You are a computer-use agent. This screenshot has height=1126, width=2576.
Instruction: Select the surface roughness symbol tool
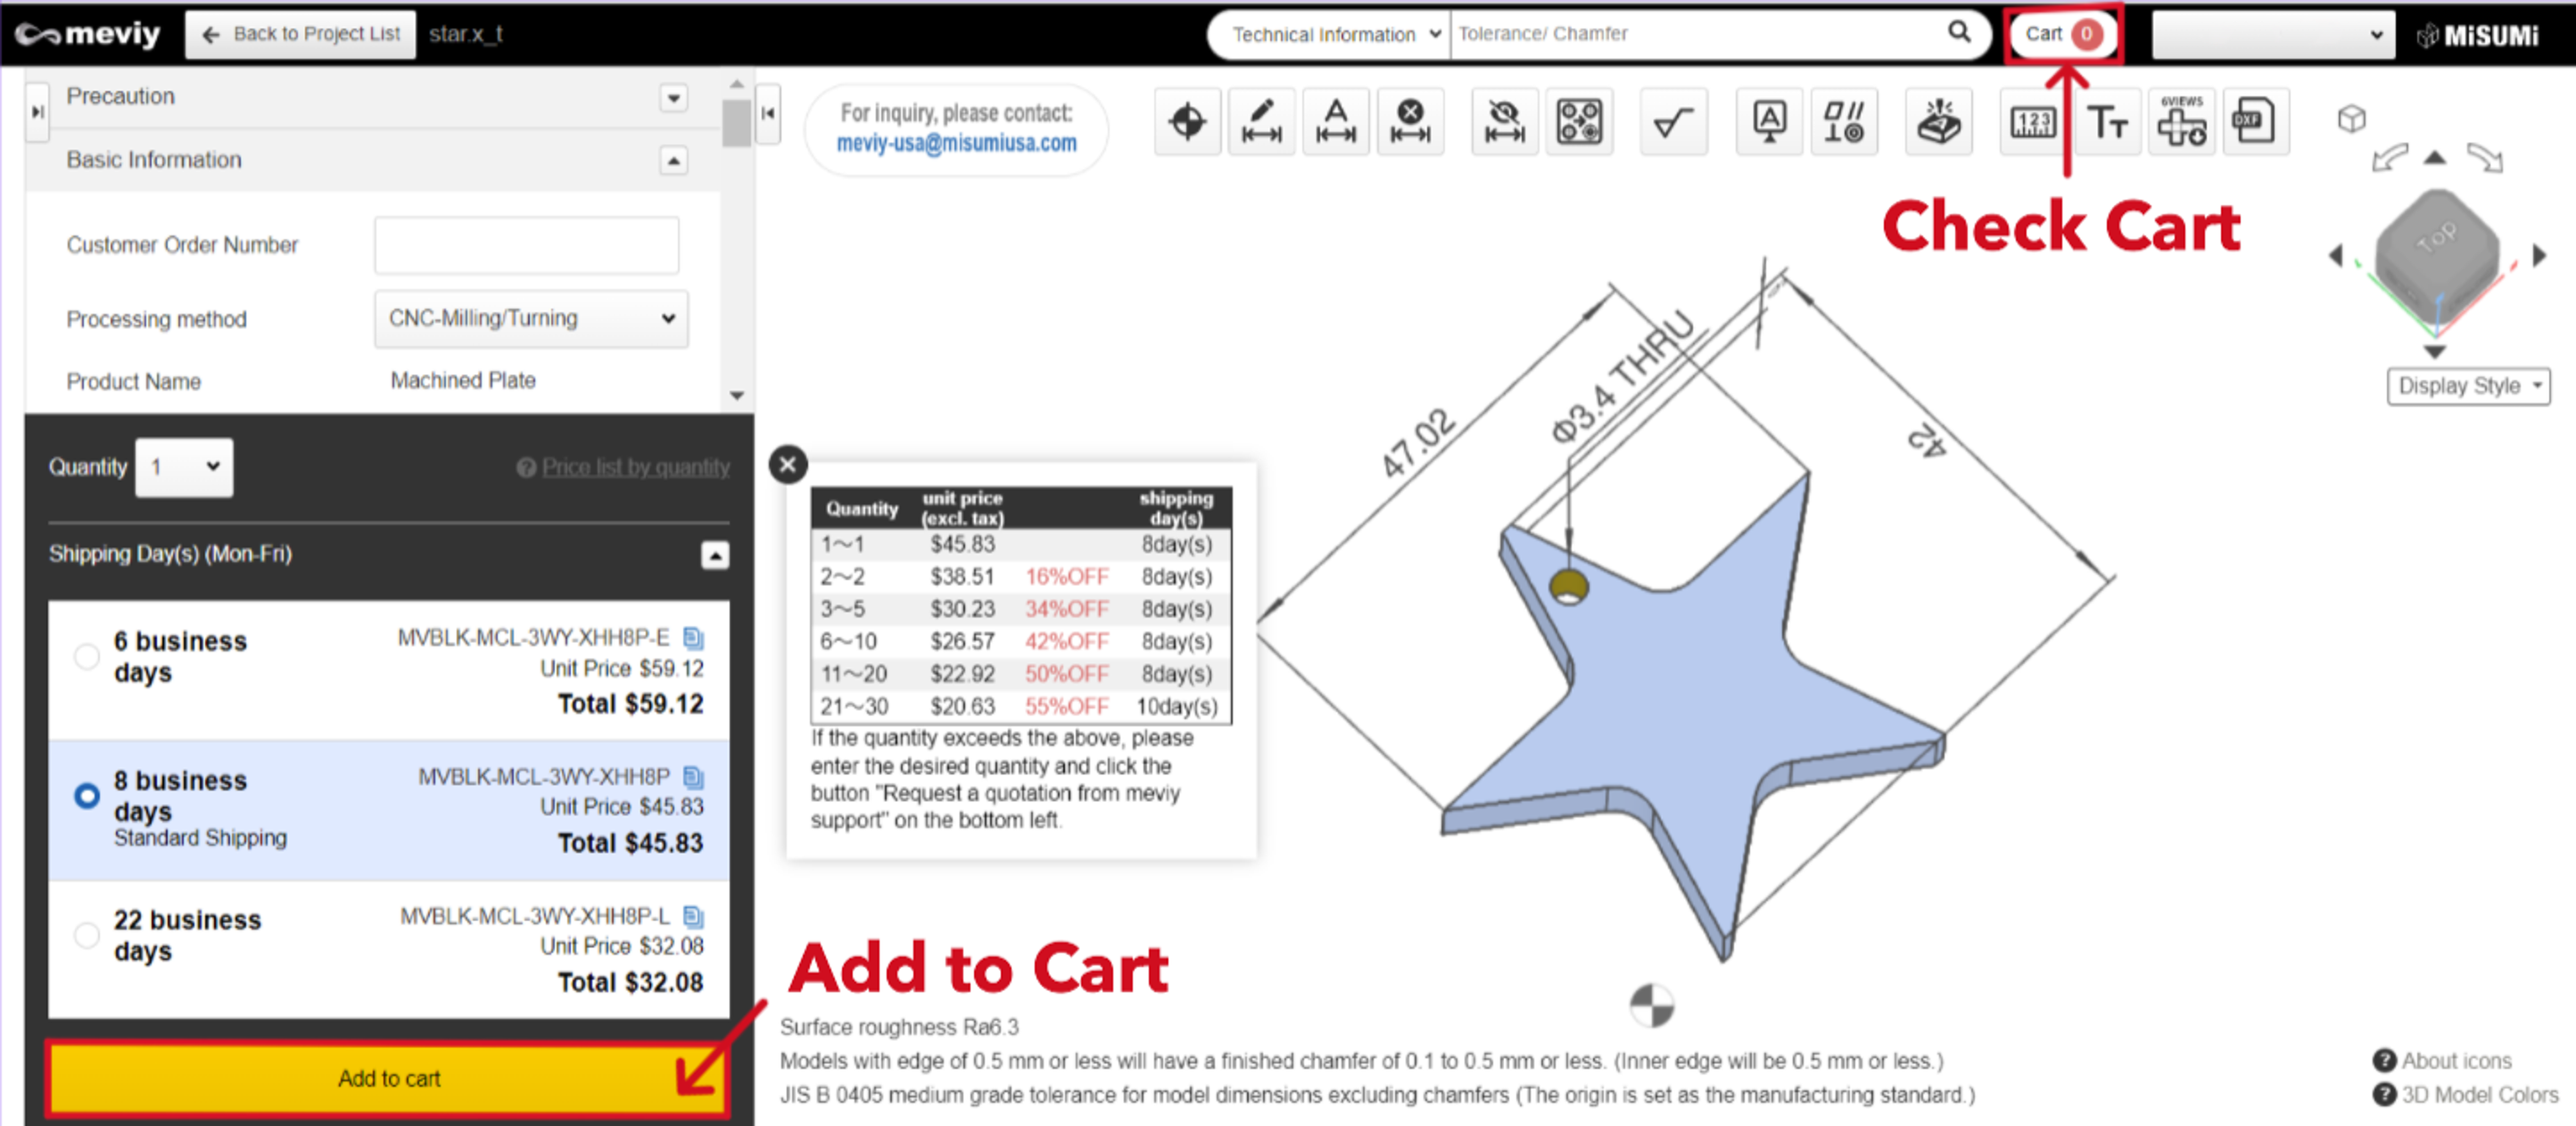1673,122
